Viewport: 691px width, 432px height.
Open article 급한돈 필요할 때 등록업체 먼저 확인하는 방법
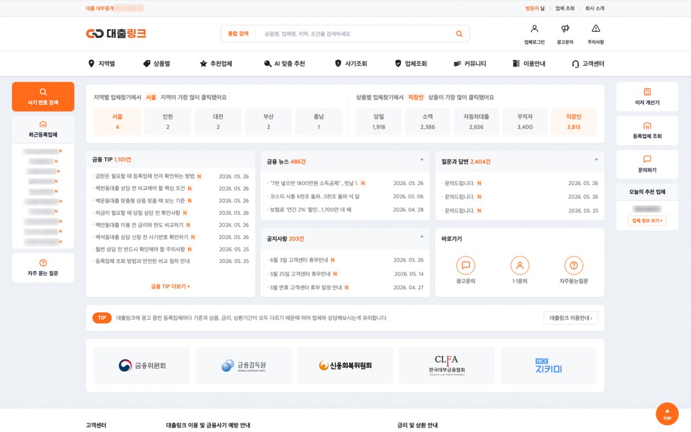coord(145,176)
